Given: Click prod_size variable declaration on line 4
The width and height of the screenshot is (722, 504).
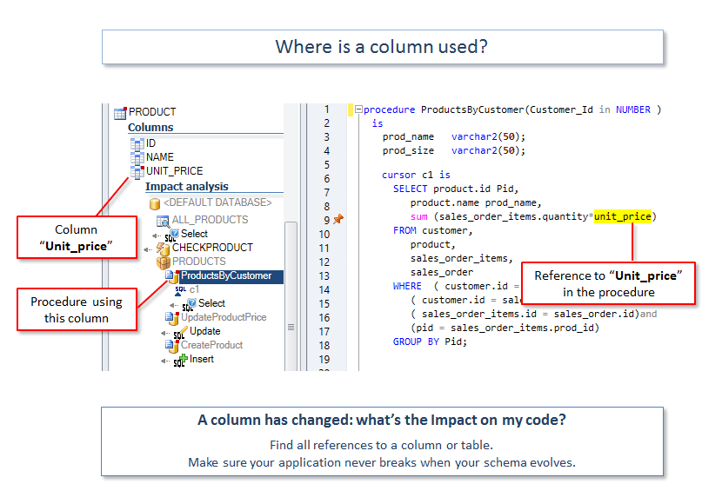Looking at the screenshot, I should click(x=408, y=151).
